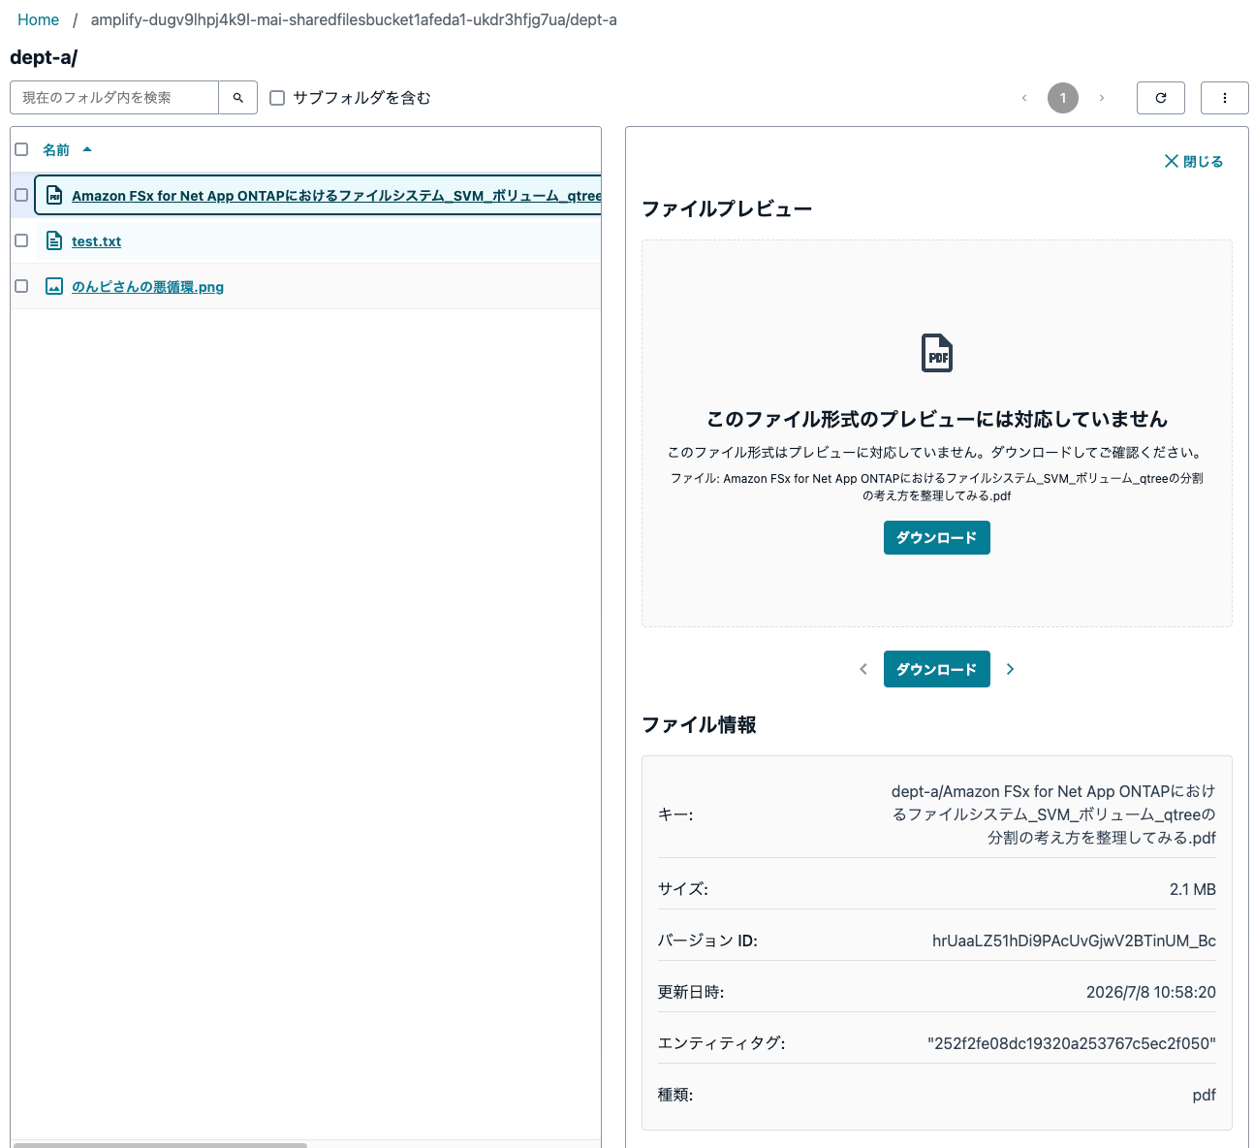Click the このファイル形式のプレビューには対応していません message
Screen dimensions: 1254x1148
937,419
